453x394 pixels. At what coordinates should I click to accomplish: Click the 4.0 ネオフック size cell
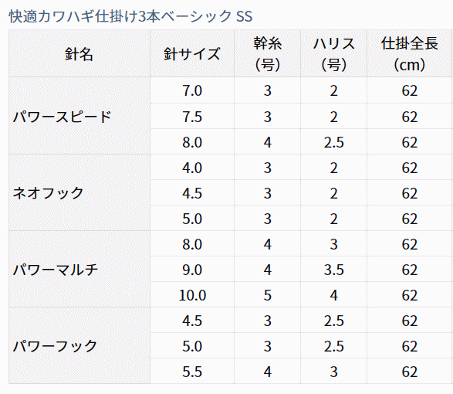[x=192, y=167]
